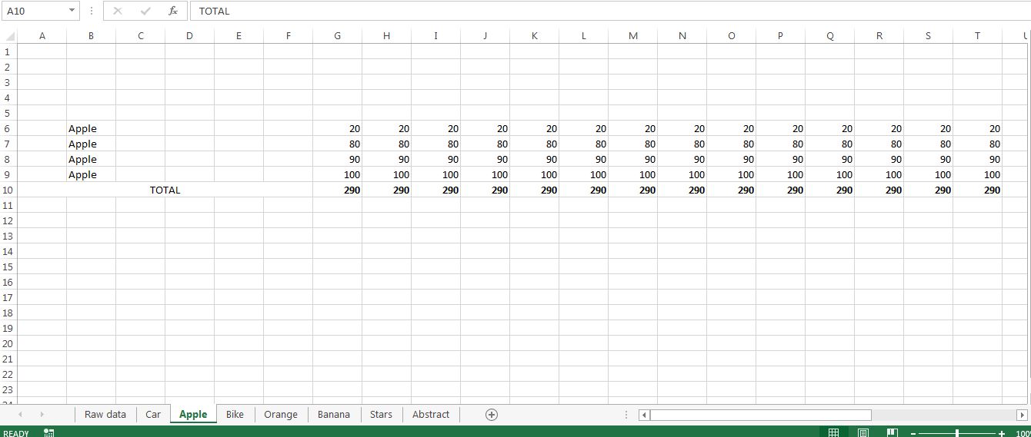Select cell T6 with value 20
Image resolution: width=1031 pixels, height=437 pixels.
(x=977, y=128)
